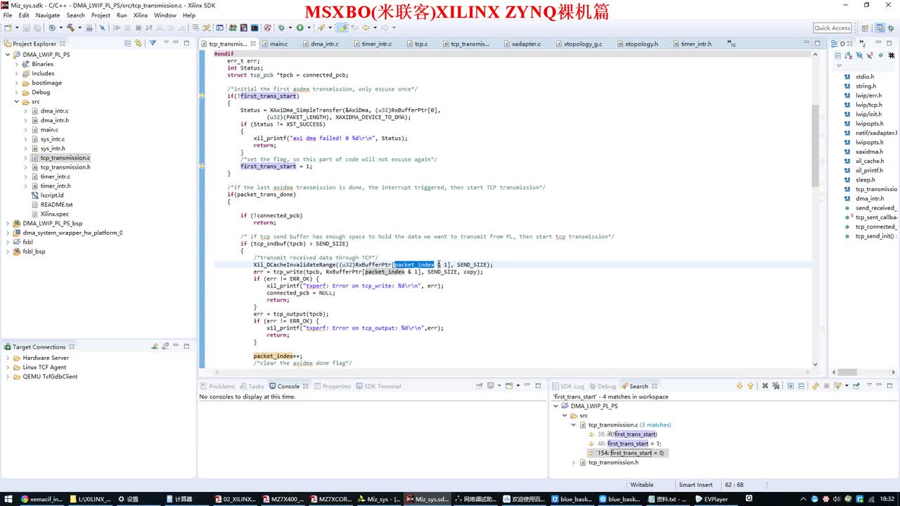Expand the fsbl_bsp project
Image resolution: width=900 pixels, height=506 pixels.
pyautogui.click(x=8, y=251)
